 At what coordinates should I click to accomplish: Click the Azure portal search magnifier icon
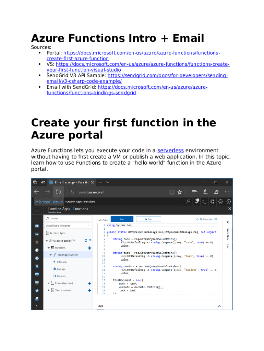click(x=188, y=202)
